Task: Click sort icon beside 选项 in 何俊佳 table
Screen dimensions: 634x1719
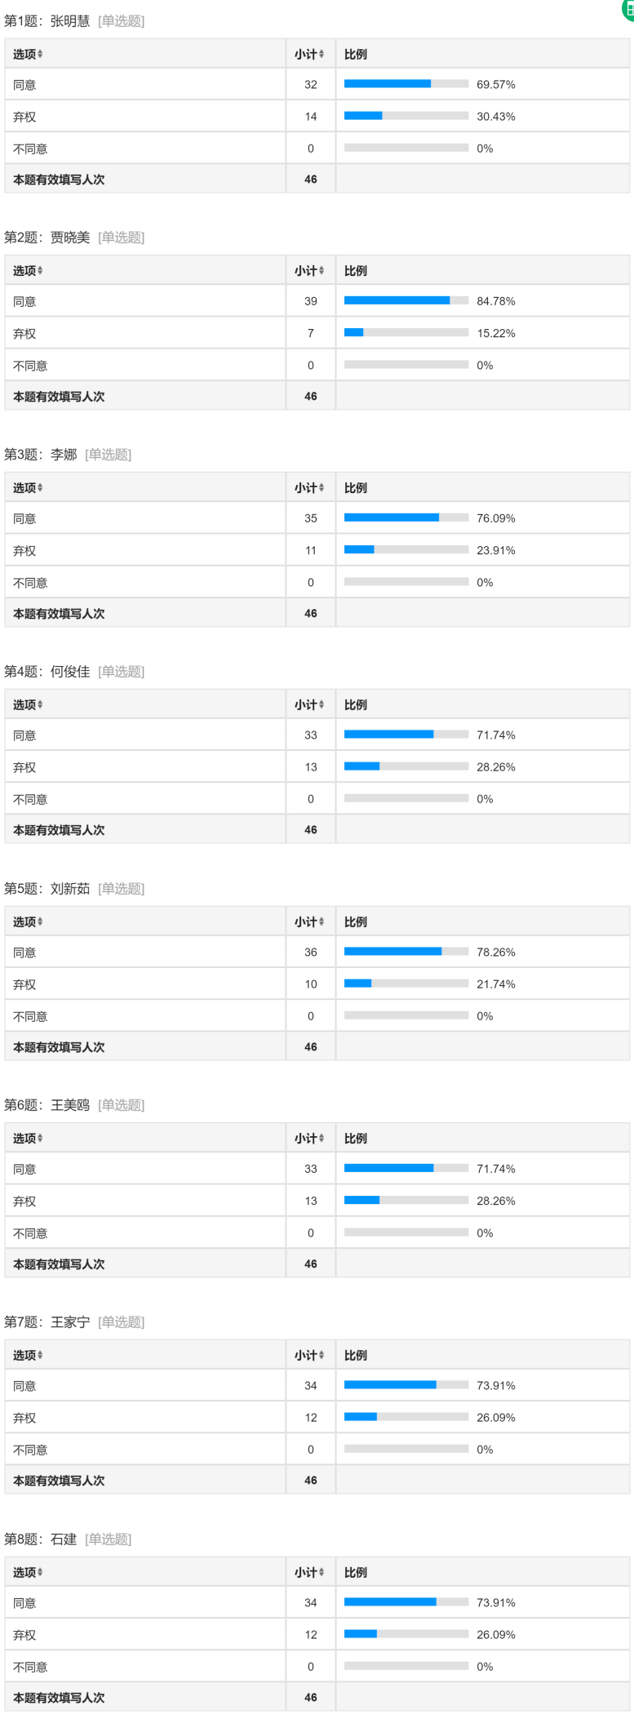Action: coord(40,704)
